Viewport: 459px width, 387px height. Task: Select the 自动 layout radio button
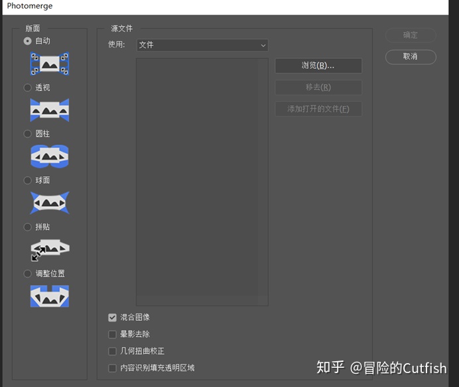click(x=27, y=41)
